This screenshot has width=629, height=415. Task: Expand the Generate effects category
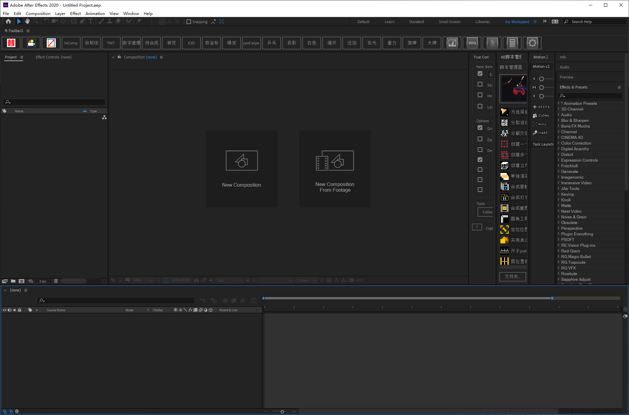559,172
